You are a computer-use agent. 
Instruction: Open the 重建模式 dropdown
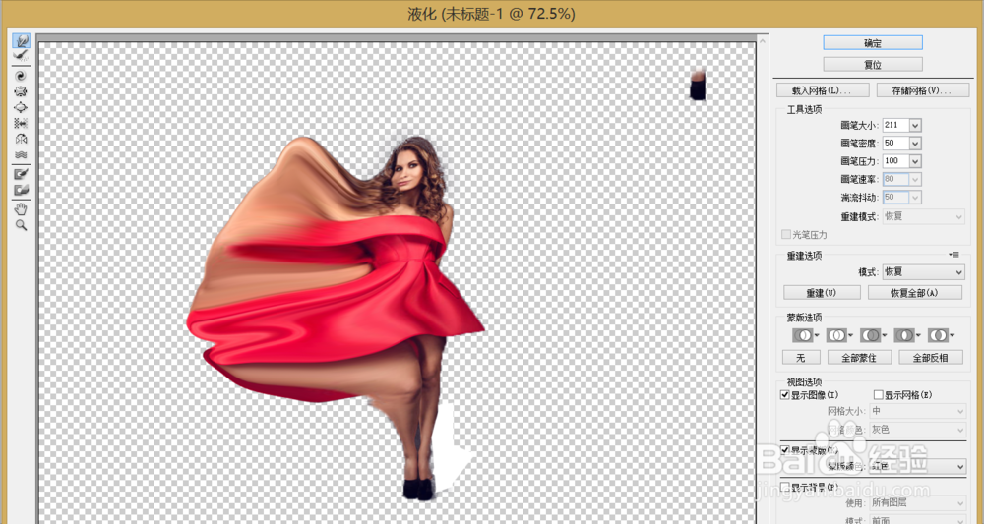pyautogui.click(x=924, y=217)
